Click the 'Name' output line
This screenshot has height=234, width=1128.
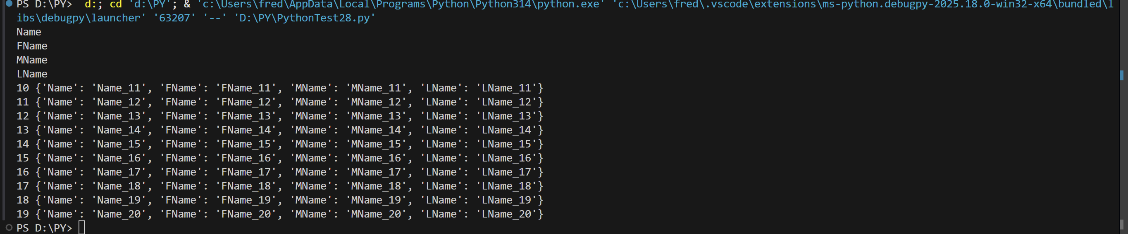tap(29, 32)
